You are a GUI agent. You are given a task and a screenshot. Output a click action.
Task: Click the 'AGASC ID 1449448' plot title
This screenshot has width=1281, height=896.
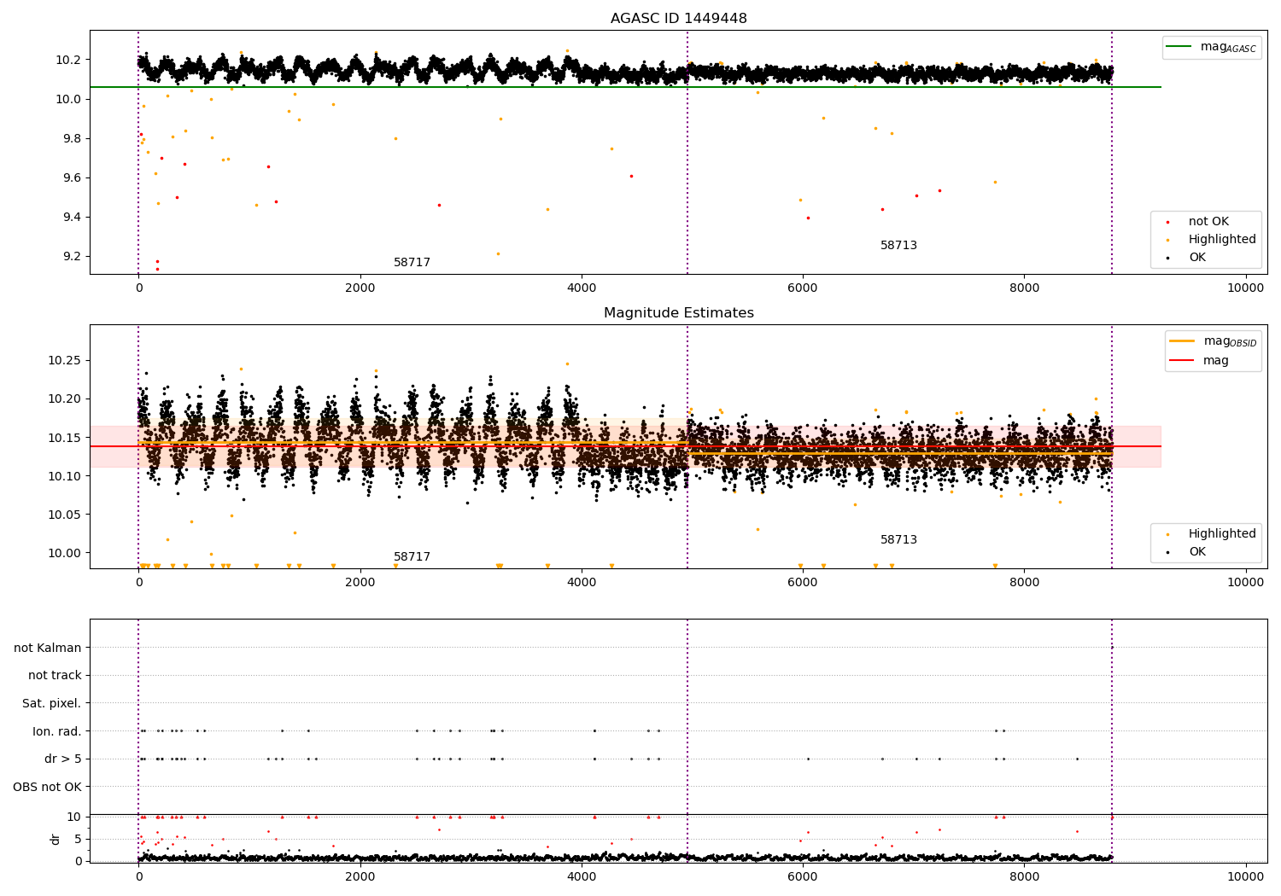(x=679, y=19)
